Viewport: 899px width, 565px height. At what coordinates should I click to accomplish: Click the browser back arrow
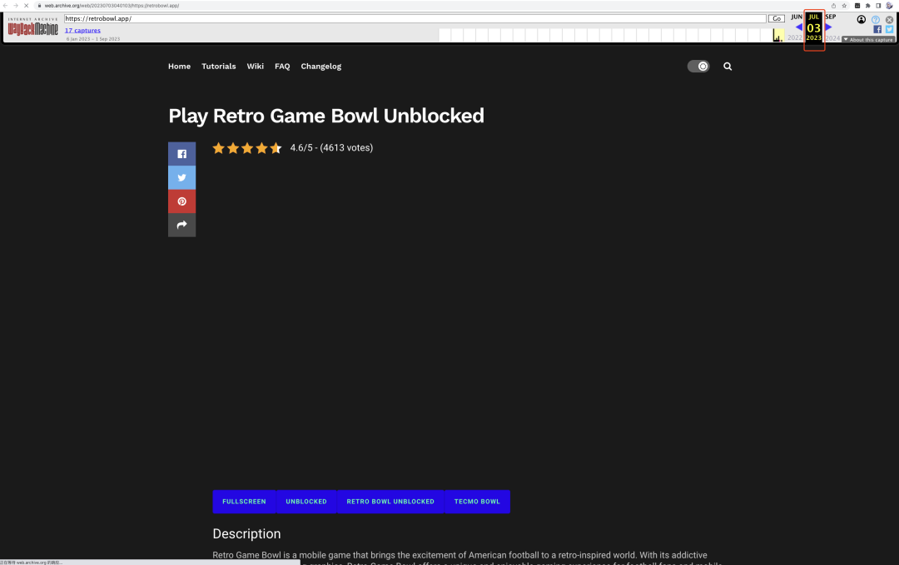pyautogui.click(x=5, y=5)
